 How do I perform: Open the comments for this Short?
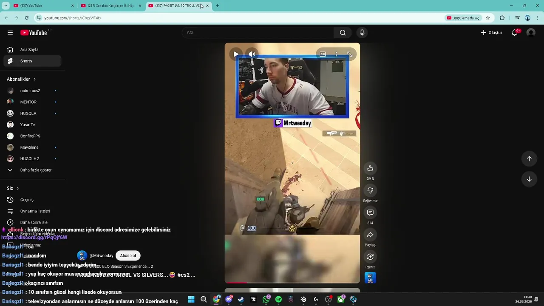(370, 212)
